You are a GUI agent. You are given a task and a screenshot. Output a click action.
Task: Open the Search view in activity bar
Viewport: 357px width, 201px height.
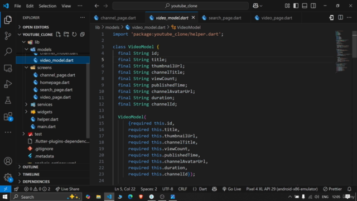point(8,52)
